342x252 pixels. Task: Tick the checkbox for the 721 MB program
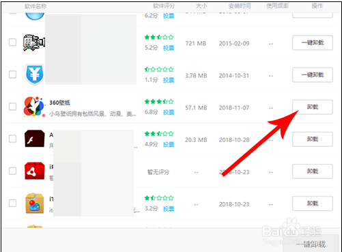[x=12, y=42]
